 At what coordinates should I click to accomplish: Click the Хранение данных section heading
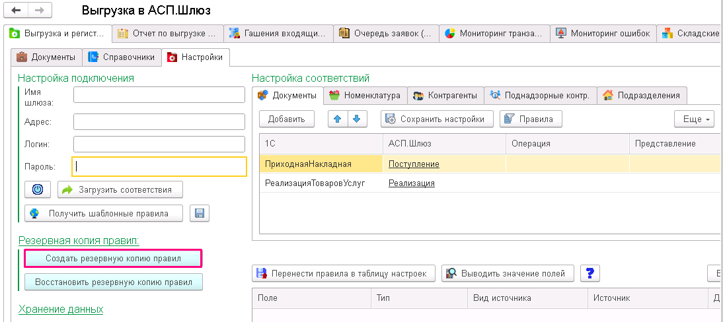click(60, 309)
